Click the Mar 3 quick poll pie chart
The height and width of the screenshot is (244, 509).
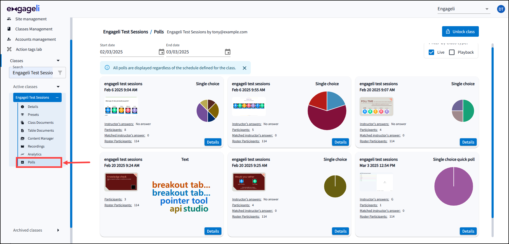point(454,186)
